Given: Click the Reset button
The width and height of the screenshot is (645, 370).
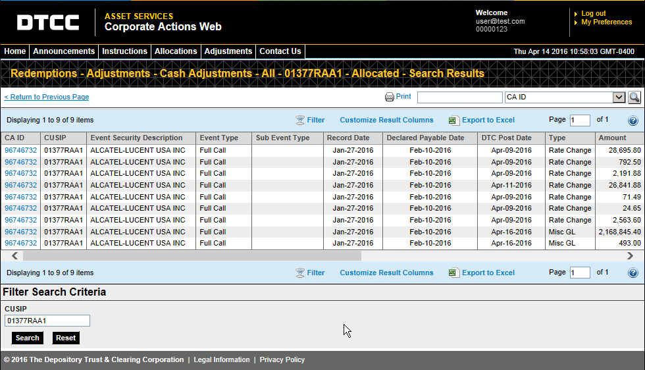Looking at the screenshot, I should (66, 338).
